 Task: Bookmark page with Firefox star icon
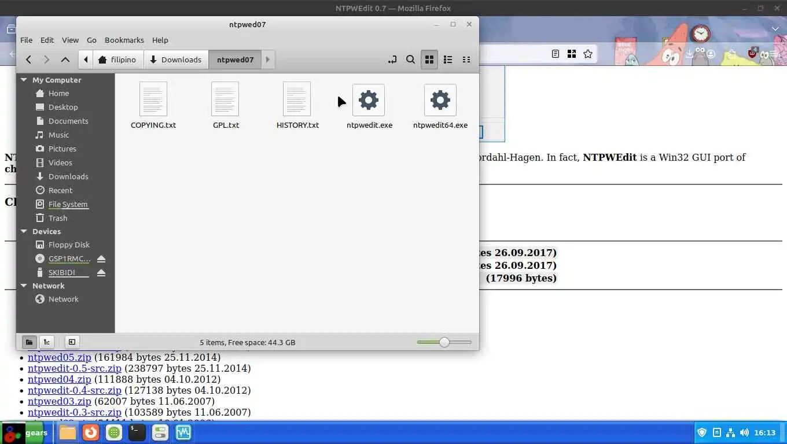(588, 54)
